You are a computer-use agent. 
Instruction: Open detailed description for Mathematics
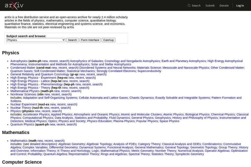click(x=43, y=144)
